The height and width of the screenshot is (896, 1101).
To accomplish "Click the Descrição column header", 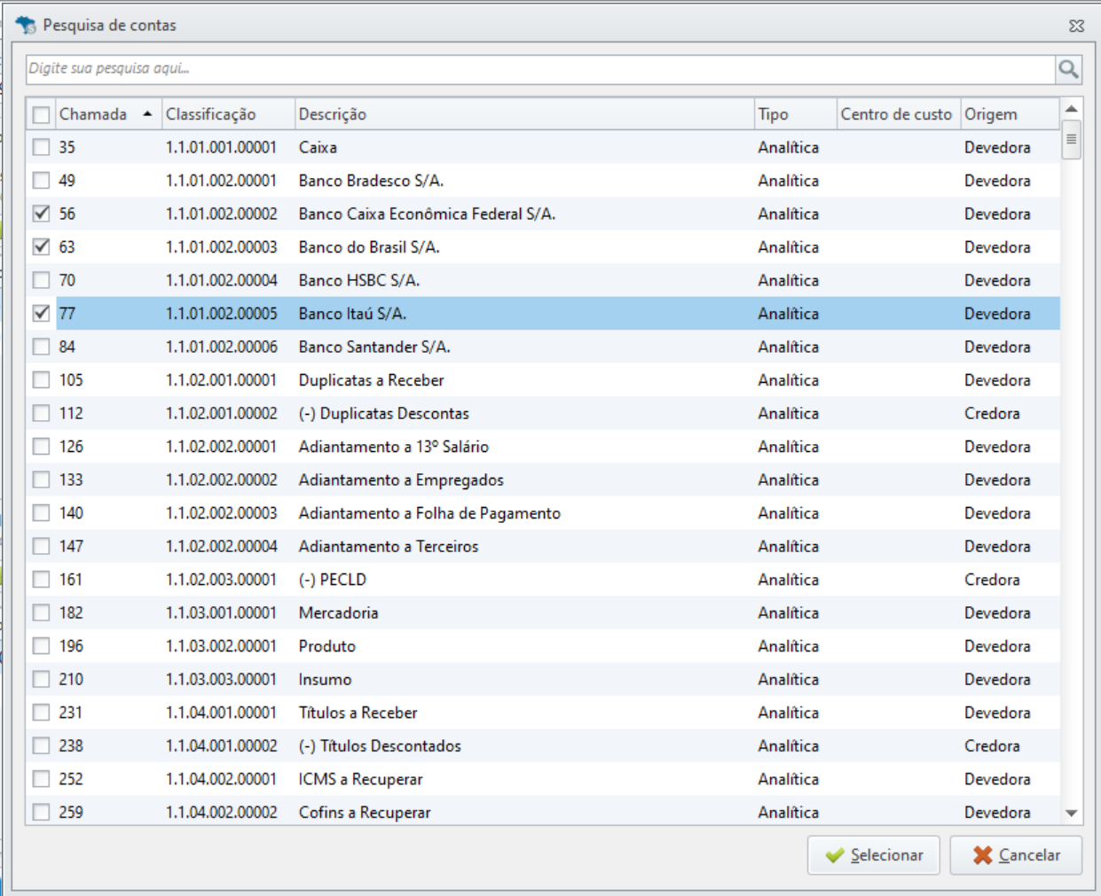I will (333, 114).
